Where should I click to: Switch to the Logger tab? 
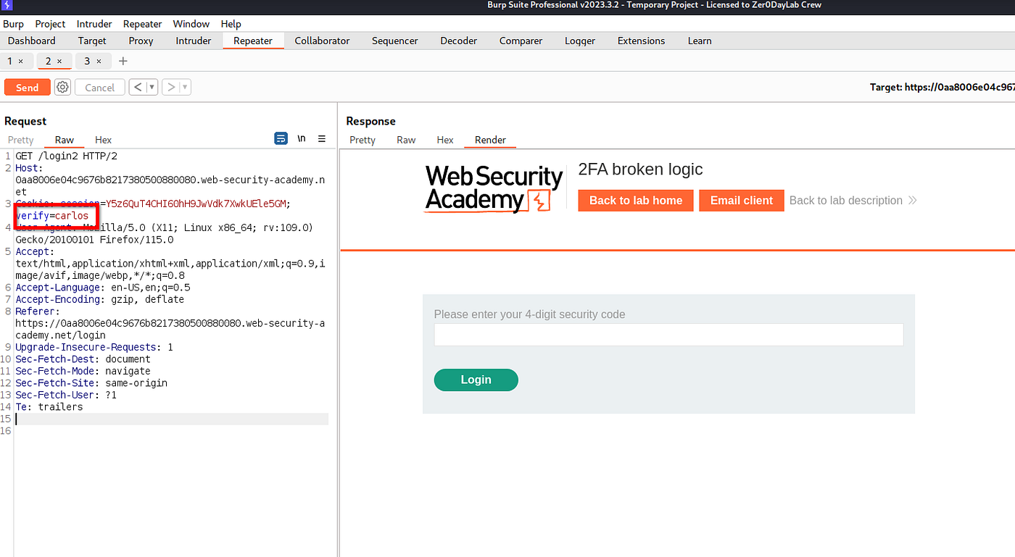coord(580,41)
